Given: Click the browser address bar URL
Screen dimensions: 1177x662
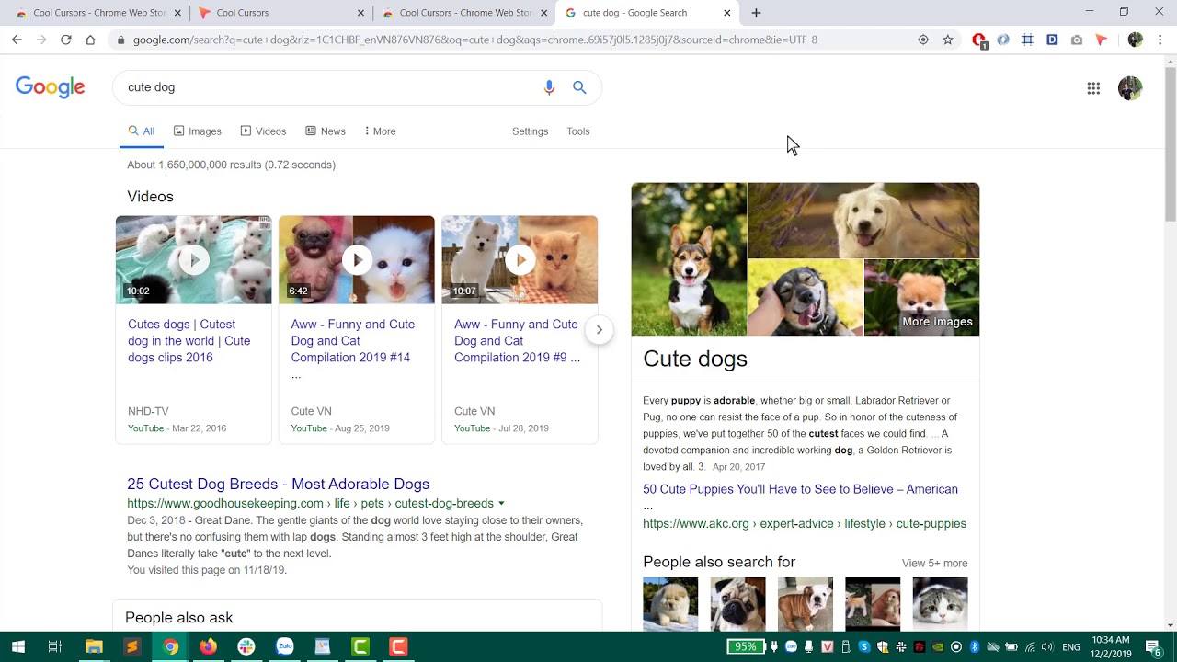Looking at the screenshot, I should (x=474, y=40).
